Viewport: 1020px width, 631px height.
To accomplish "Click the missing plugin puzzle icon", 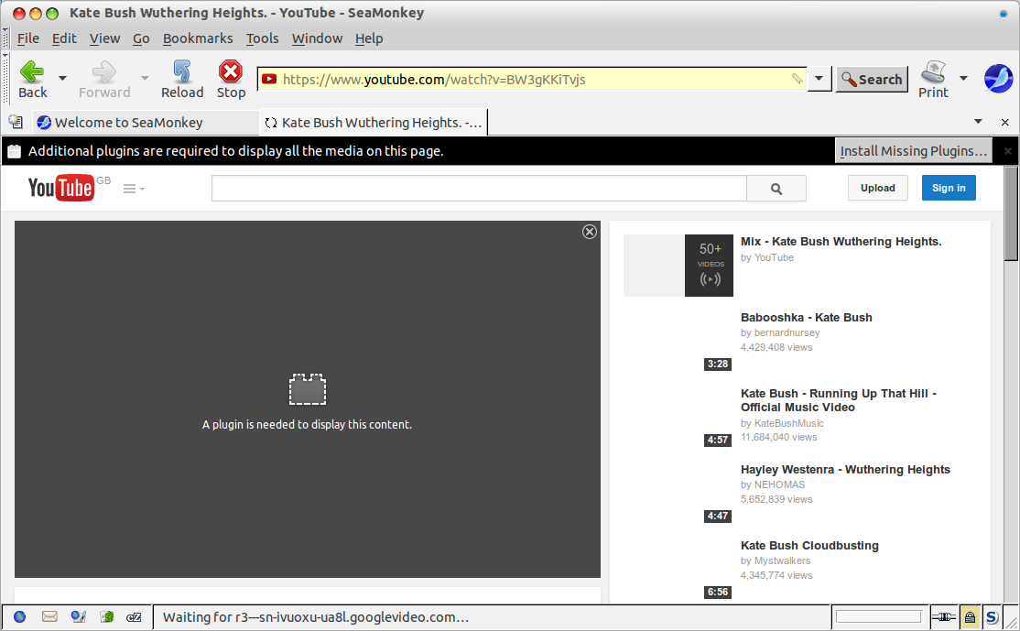I will point(307,389).
